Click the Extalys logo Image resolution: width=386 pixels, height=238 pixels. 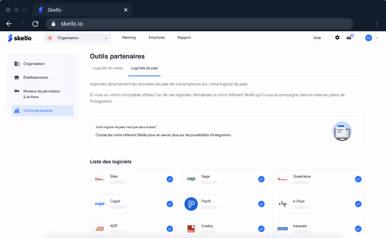pos(191,229)
